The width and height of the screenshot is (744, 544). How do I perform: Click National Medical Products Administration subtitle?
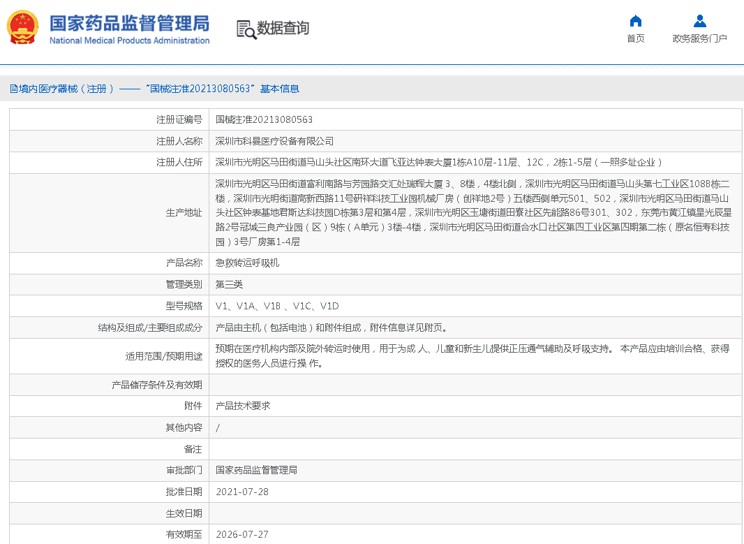129,41
